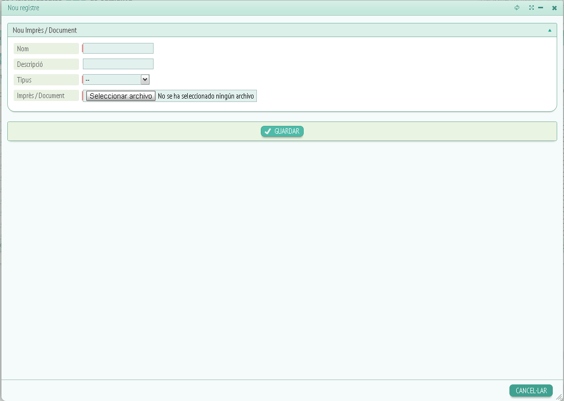The image size is (564, 401).
Task: Click the Descripció field label
Action: coord(30,64)
